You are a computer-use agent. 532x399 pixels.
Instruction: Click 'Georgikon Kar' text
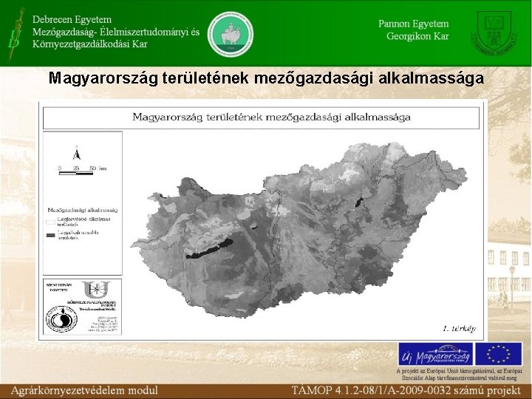point(417,36)
